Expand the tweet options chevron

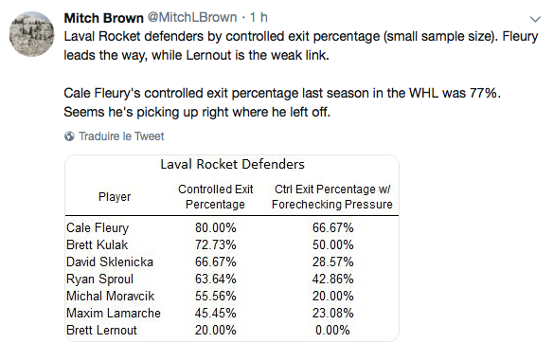point(535,19)
